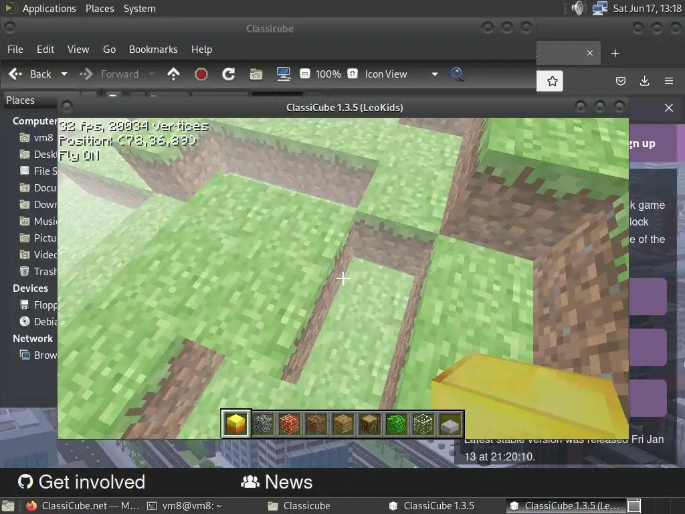Viewport: 685px width, 514px height.
Task: Open the Go menu
Action: pos(109,50)
